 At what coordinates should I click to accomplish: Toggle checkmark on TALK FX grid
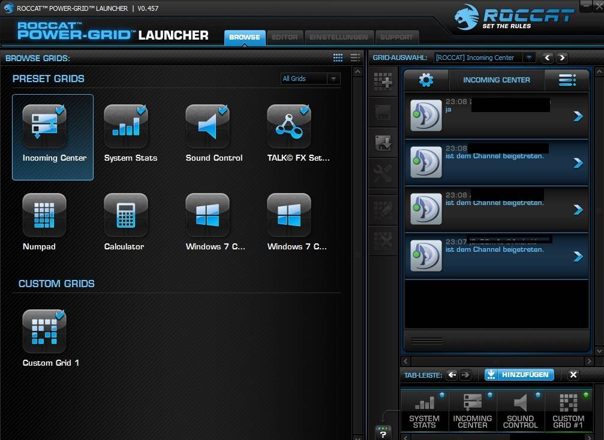tap(305, 110)
